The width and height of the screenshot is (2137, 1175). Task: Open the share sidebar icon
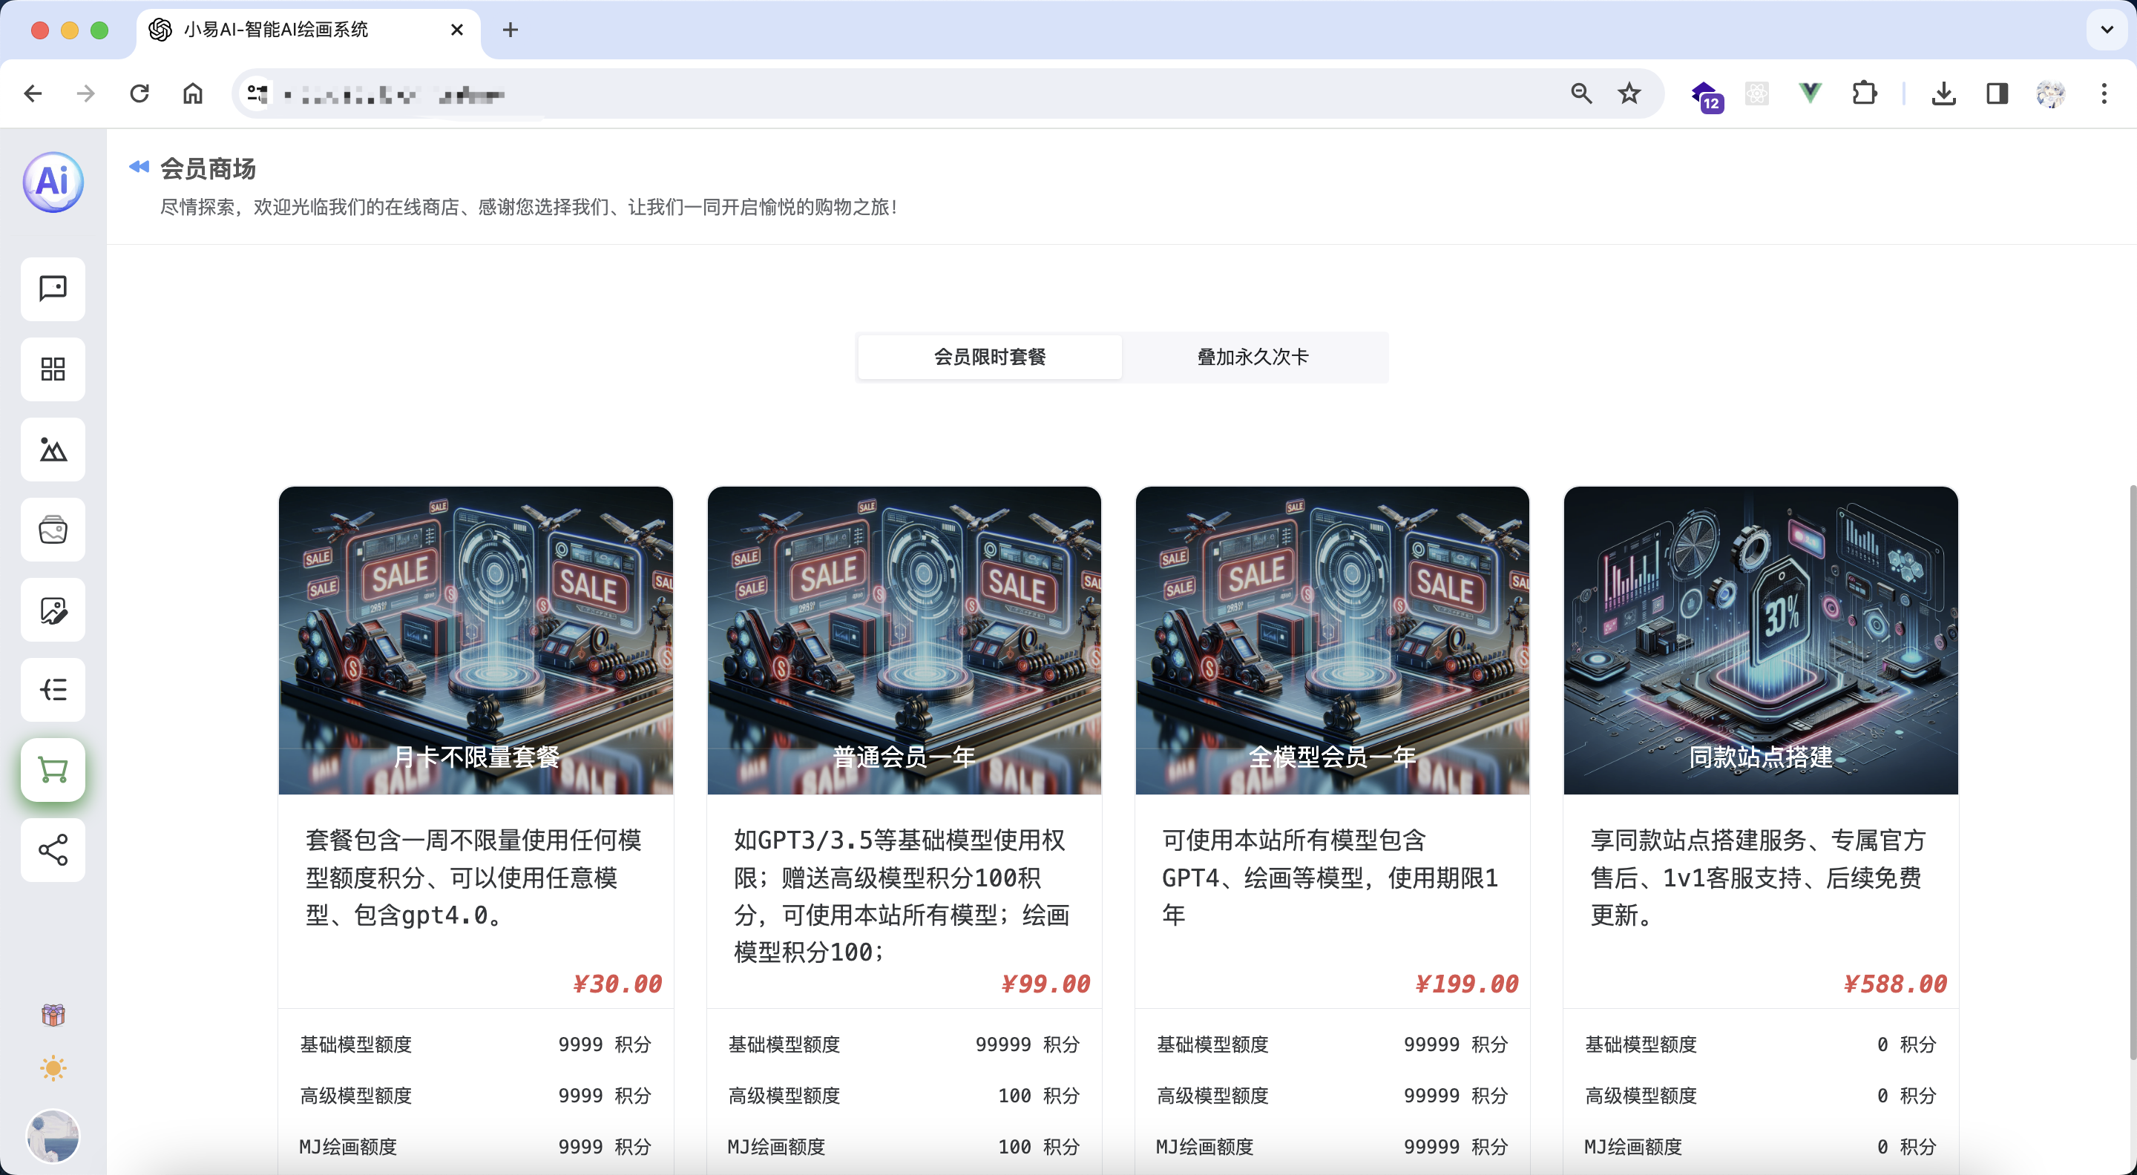53,850
